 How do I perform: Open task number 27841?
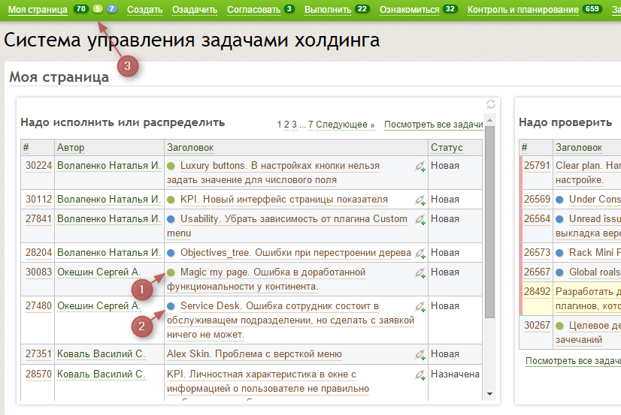38,219
